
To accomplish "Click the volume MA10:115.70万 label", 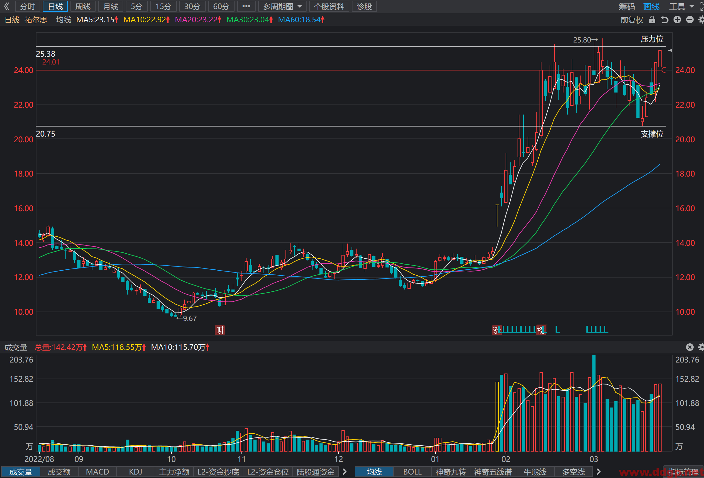I will 180,347.
